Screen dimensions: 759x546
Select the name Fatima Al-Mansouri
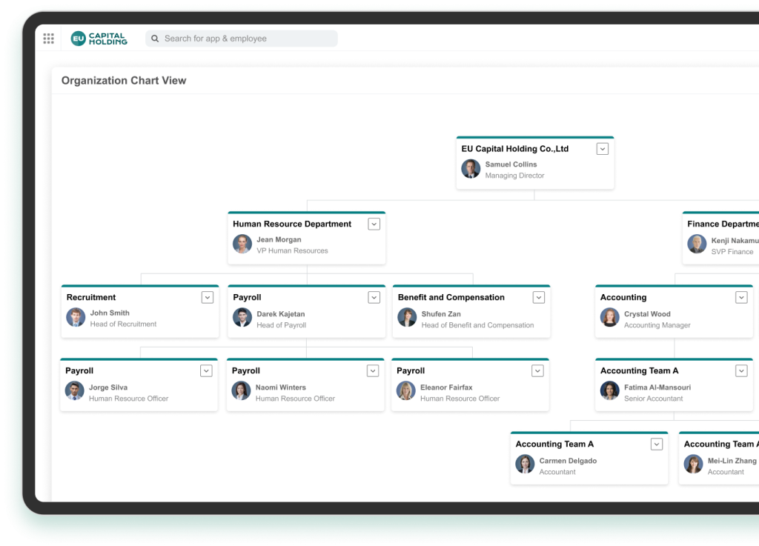pyautogui.click(x=657, y=387)
